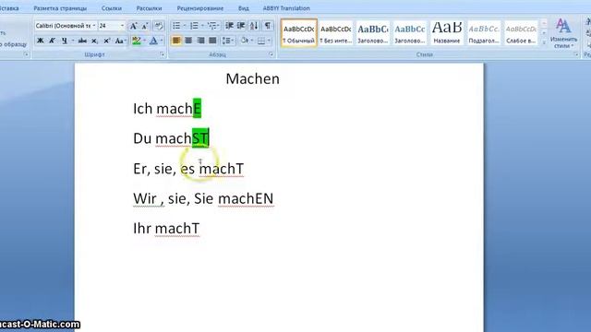Screen dimensions: 591x332
Task: Apply bulleted list
Action: click(176, 26)
